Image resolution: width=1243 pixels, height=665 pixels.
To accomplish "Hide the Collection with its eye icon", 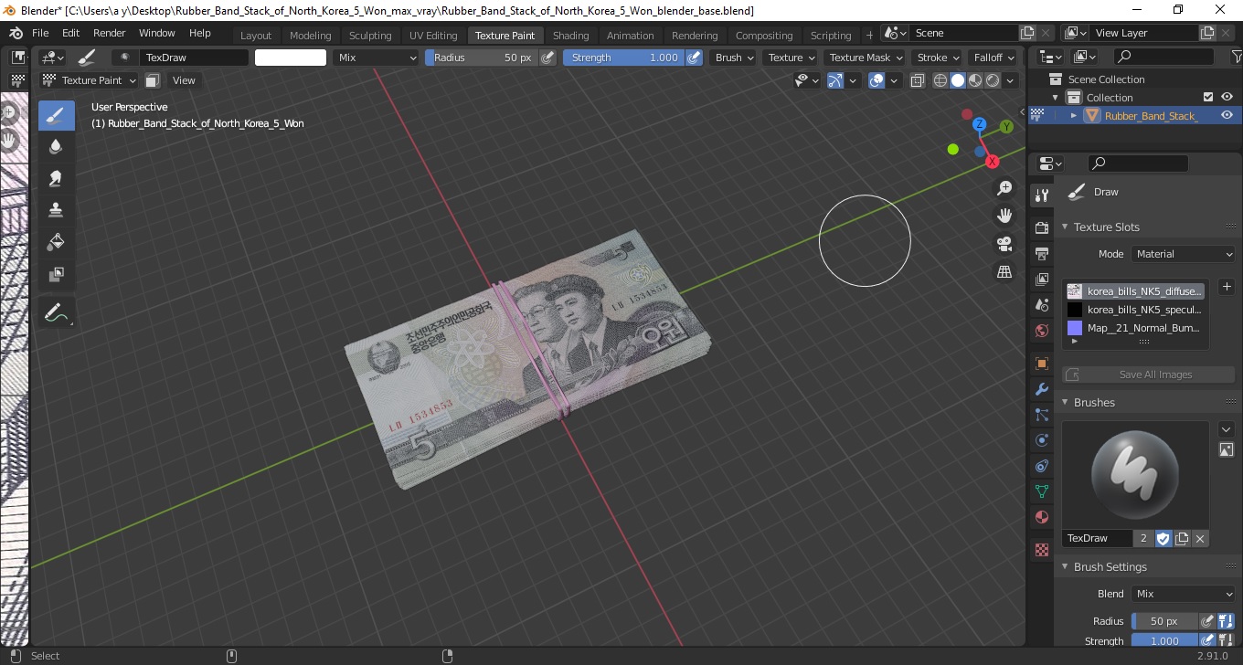I will (x=1227, y=97).
